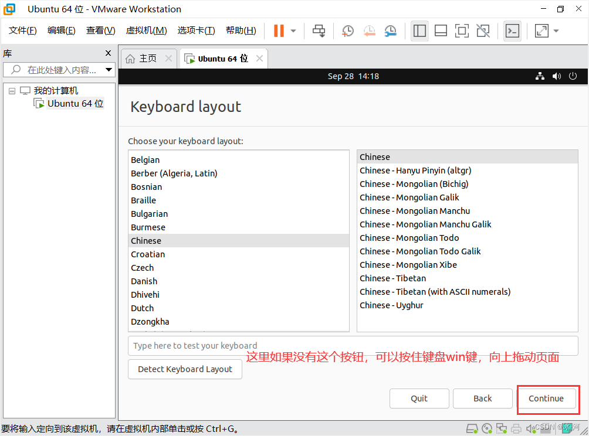Open the 选项卡(T) menu
The image size is (589, 436).
coord(196,30)
